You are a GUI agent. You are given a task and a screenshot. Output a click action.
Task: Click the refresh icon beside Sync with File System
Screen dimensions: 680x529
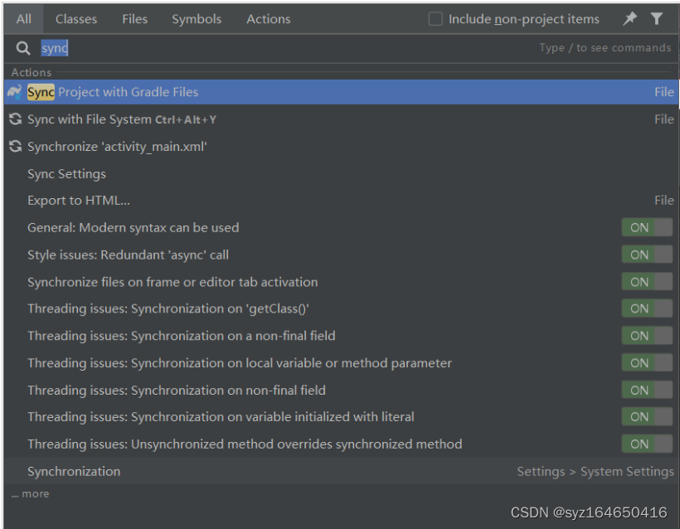(x=14, y=119)
